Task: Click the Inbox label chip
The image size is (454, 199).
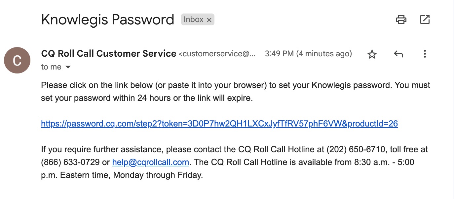Action: click(x=194, y=20)
